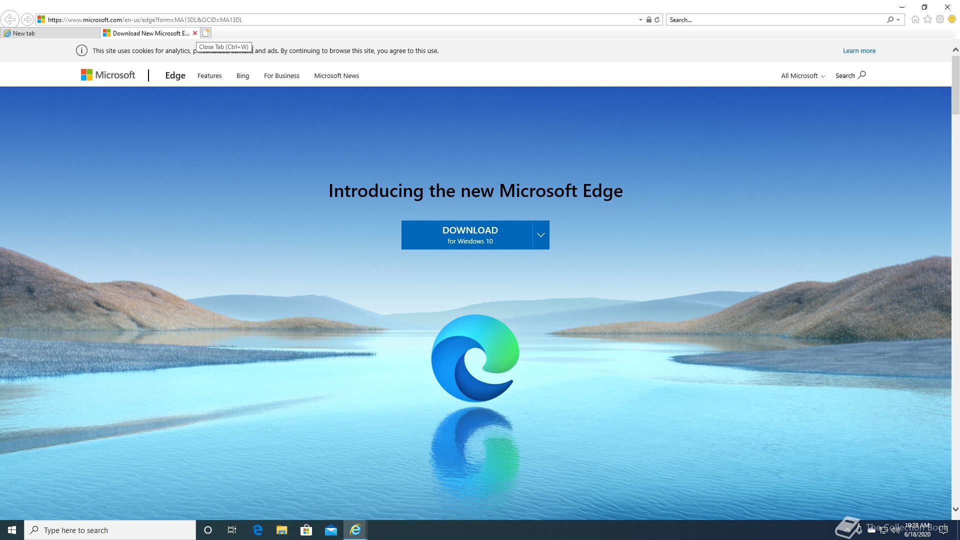Expand the download platform chevron dropdown
Screen dimensions: 960x540
(x=541, y=235)
